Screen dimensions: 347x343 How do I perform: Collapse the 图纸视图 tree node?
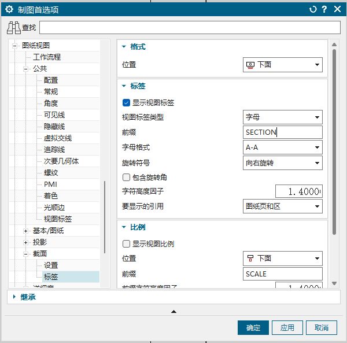tap(14, 46)
